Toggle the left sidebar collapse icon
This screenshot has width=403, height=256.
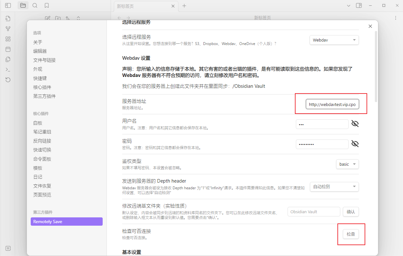8,5
